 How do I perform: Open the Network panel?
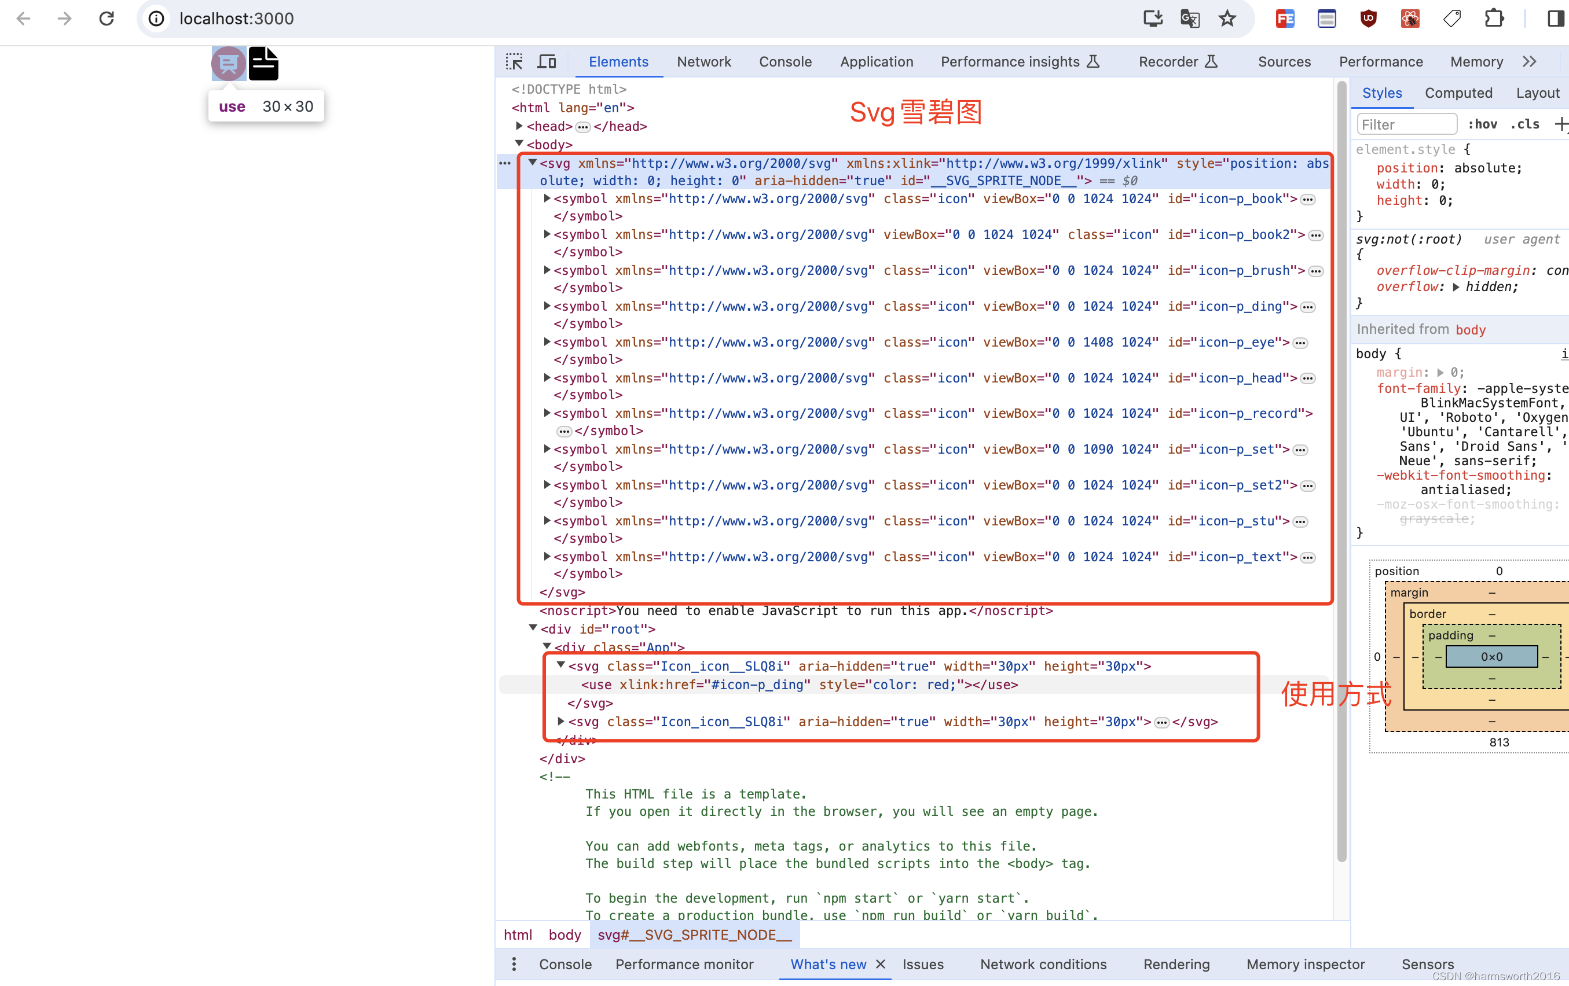click(705, 61)
